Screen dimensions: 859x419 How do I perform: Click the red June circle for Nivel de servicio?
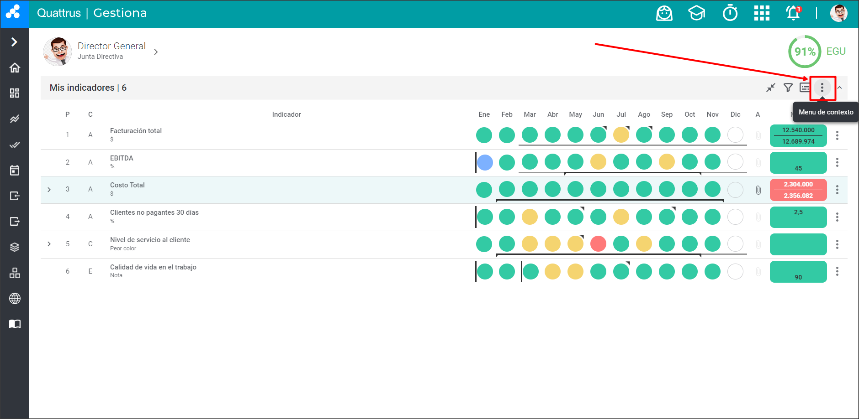(x=598, y=244)
